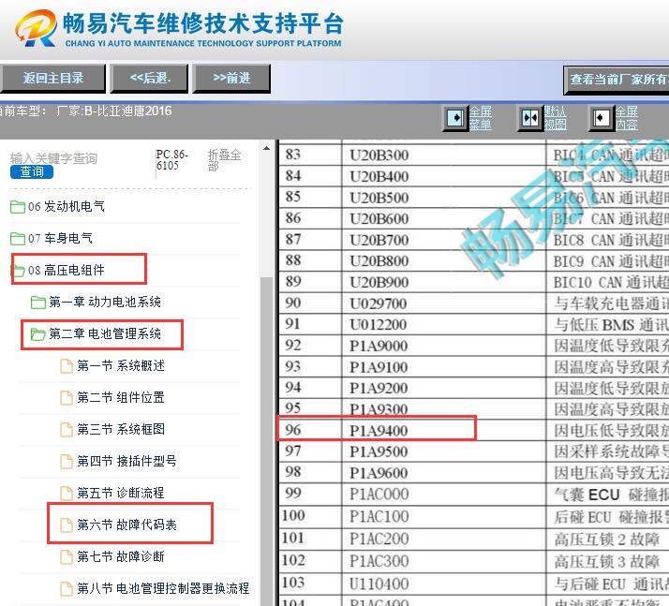
Task: Click 折叠全部 collapse all link
Action: 224,160
